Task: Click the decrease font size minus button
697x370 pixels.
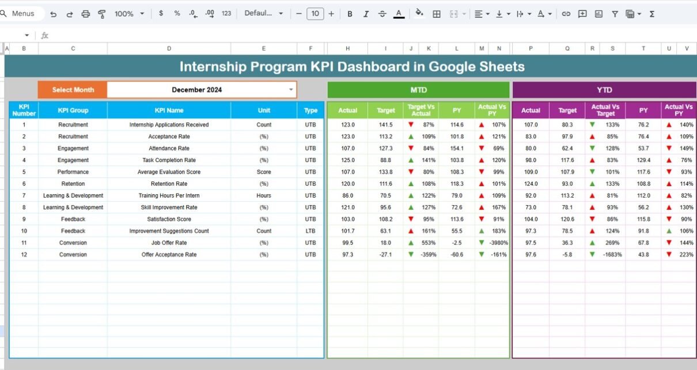Action: (x=298, y=14)
